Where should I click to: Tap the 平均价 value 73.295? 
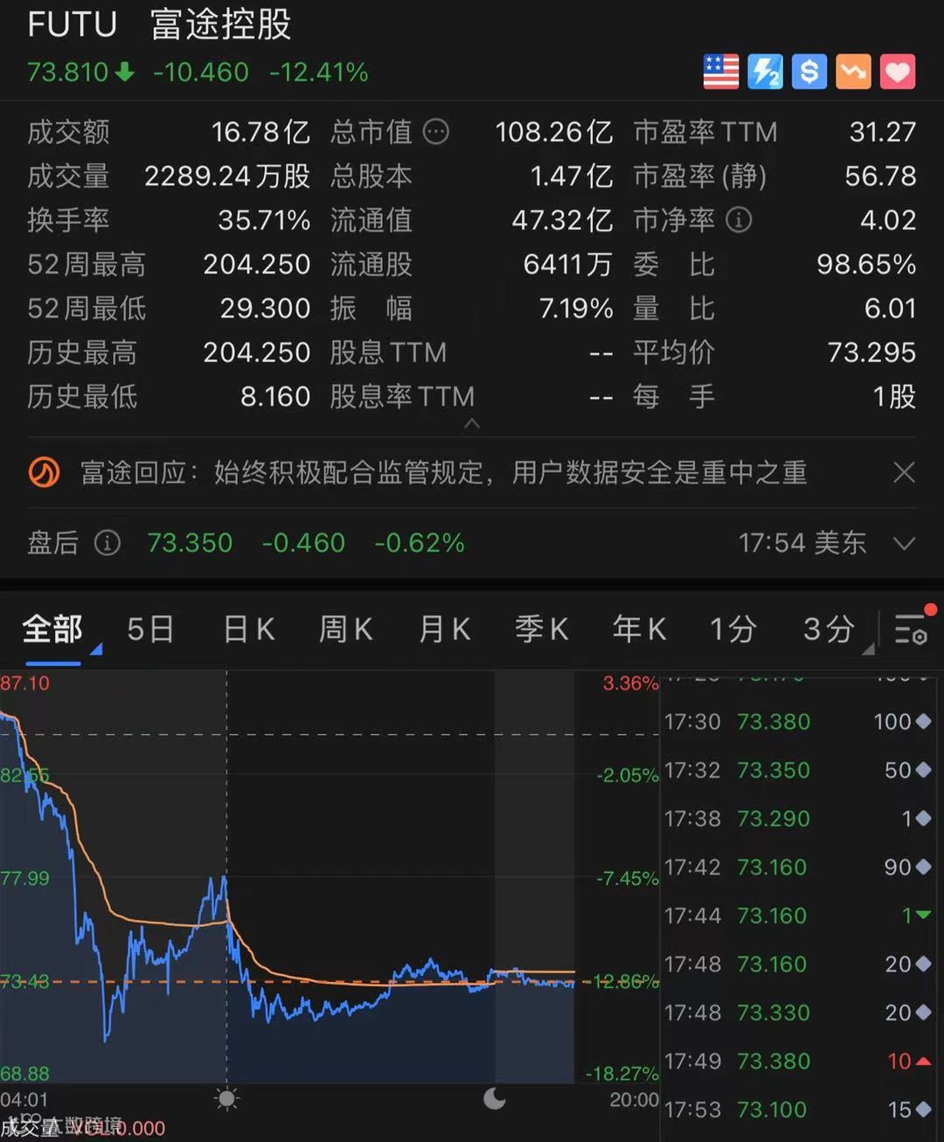coord(871,352)
